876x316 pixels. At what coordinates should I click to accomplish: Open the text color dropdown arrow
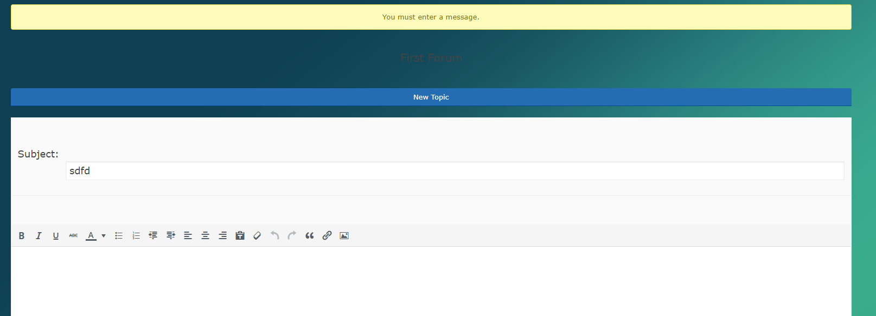pos(104,236)
